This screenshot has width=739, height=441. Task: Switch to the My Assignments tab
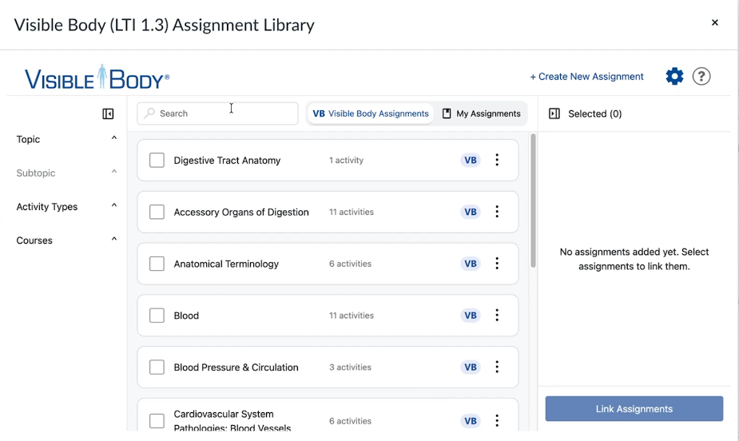pos(481,113)
